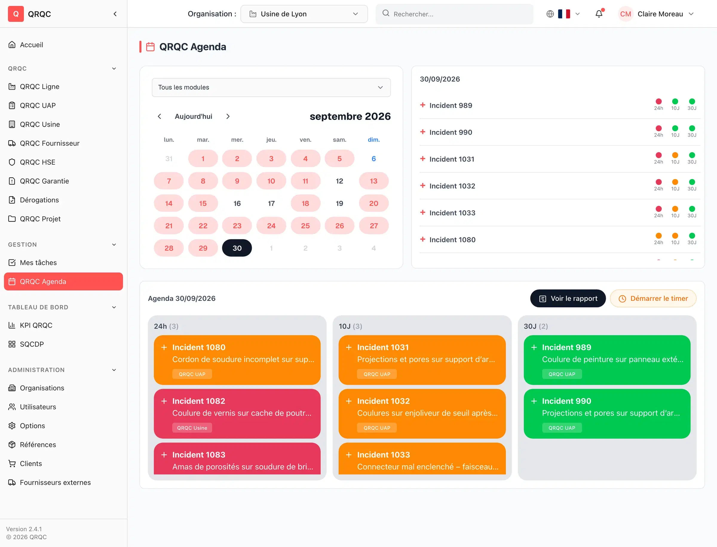Screen dimensions: 717x547
Task: Go to next month in calendar
Action: (x=228, y=116)
